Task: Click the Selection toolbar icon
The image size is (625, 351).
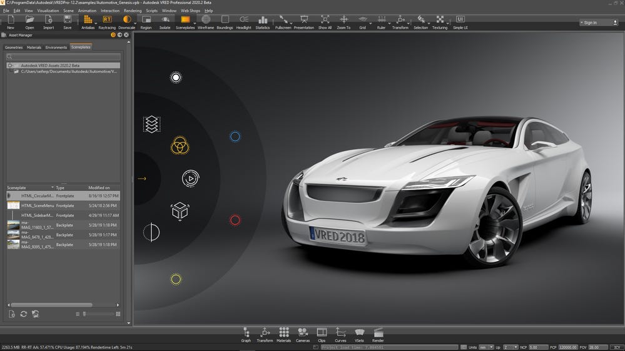Action: [x=420, y=22]
